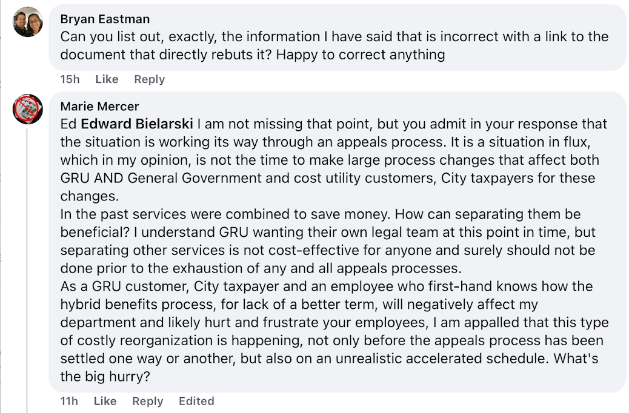This screenshot has height=413, width=629.
Task: Like Marie Mercer's comment
Action: 105,401
